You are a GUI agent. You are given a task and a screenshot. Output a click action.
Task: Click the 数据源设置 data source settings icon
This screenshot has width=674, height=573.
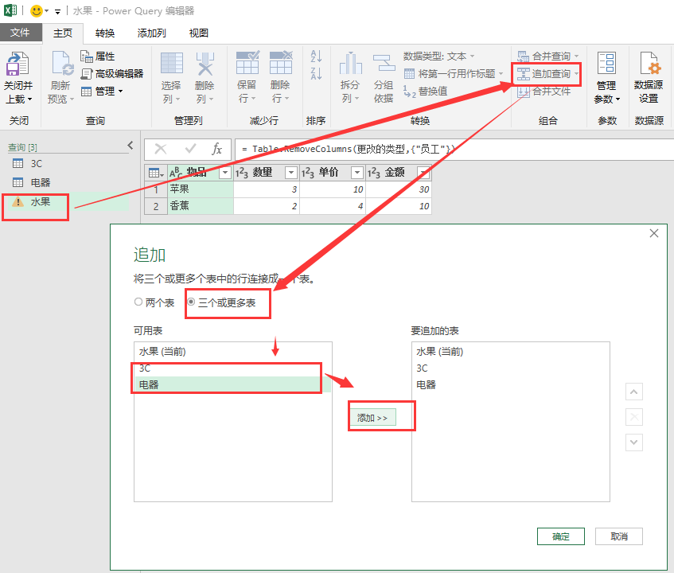tap(649, 64)
